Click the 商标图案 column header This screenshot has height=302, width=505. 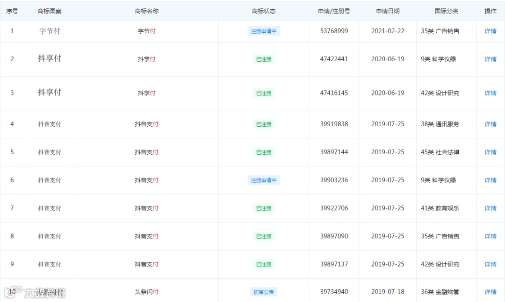coord(50,11)
